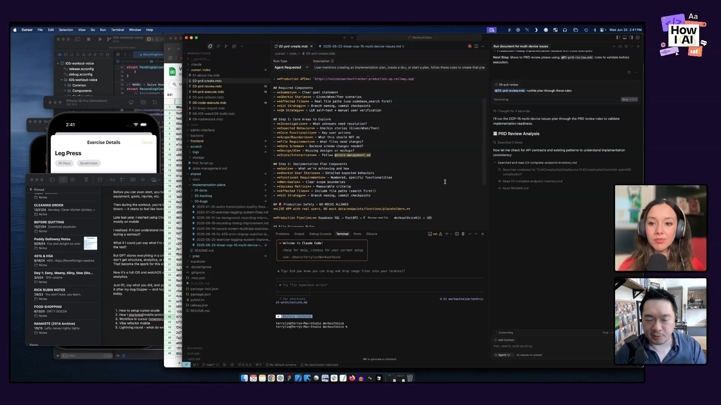
Task: Switch Notes to list view
Action: (63, 180)
